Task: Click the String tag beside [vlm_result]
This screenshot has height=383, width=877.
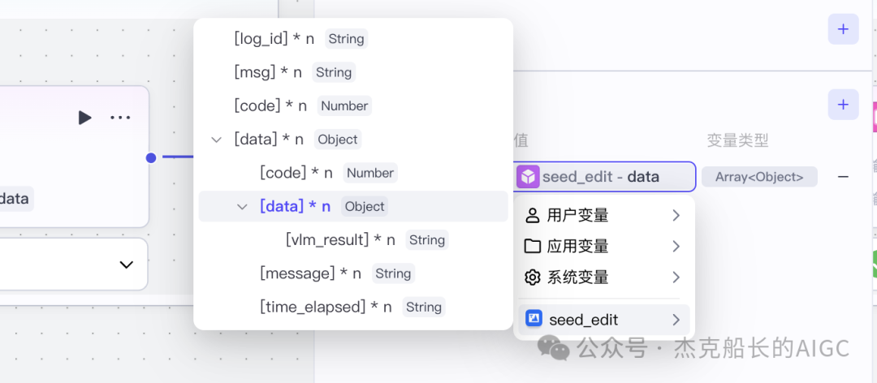Action: pyautogui.click(x=427, y=240)
